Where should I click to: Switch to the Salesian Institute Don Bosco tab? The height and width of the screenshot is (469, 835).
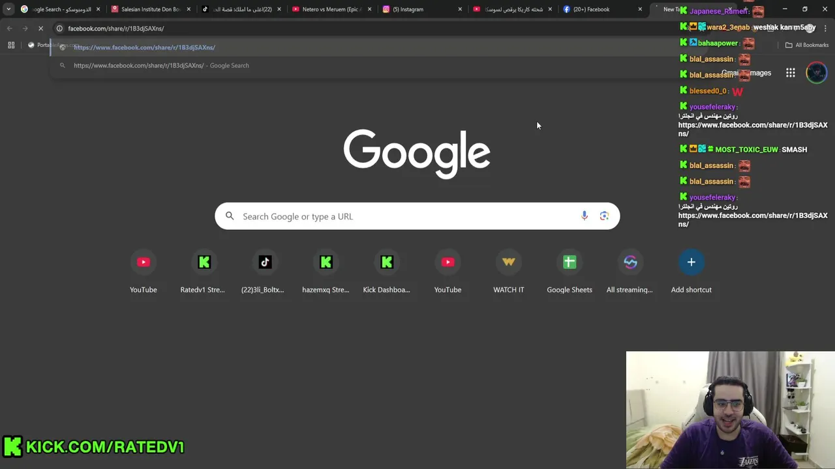149,9
